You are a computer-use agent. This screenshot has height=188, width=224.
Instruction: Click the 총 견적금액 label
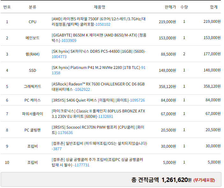145,180
